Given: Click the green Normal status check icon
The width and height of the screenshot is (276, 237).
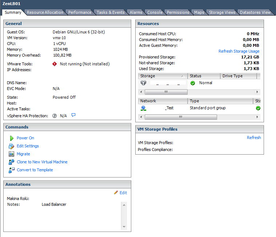Looking at the screenshot, I should [193, 83].
